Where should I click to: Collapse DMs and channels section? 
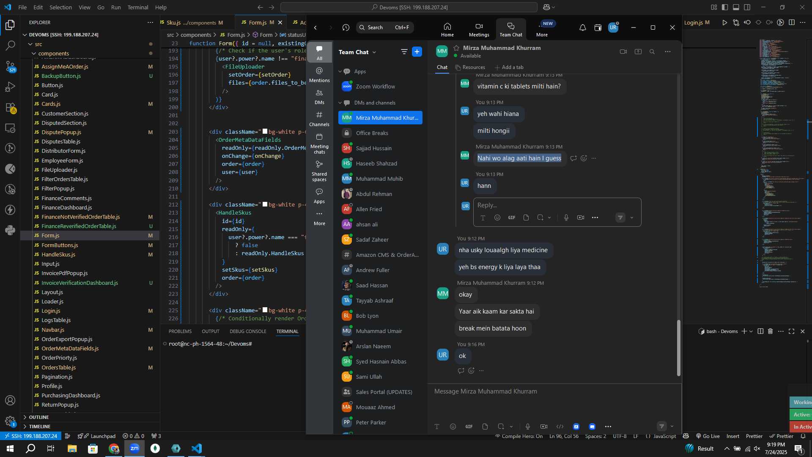point(340,103)
